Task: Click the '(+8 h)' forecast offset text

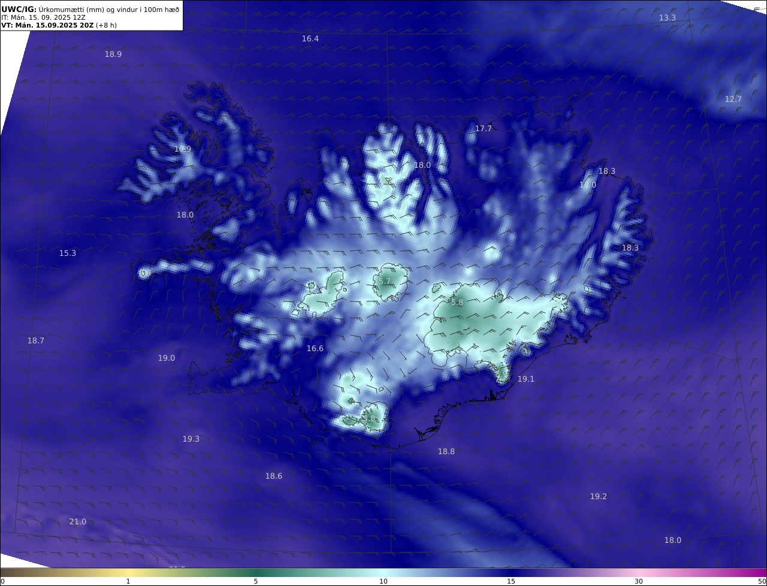Action: click(106, 25)
